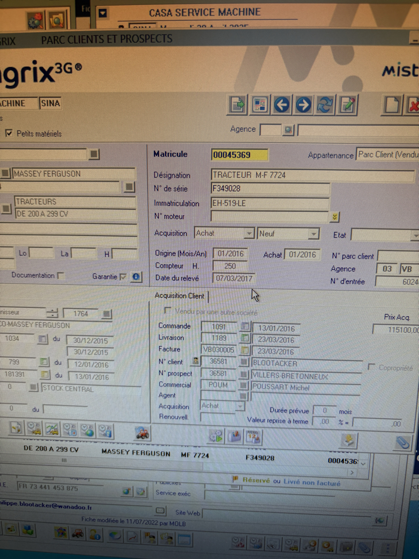The image size is (419, 559).
Task: Click the Achat date field 01/2016
Action: pyautogui.click(x=302, y=255)
